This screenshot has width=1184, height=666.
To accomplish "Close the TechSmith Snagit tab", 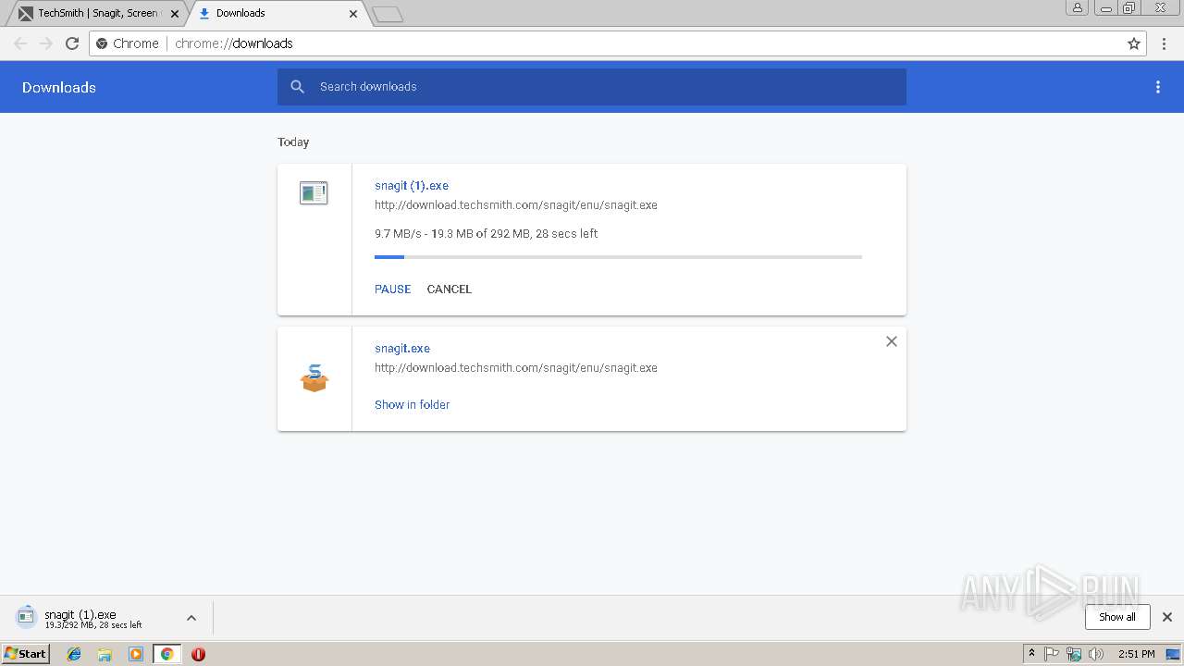I will 176,14.
